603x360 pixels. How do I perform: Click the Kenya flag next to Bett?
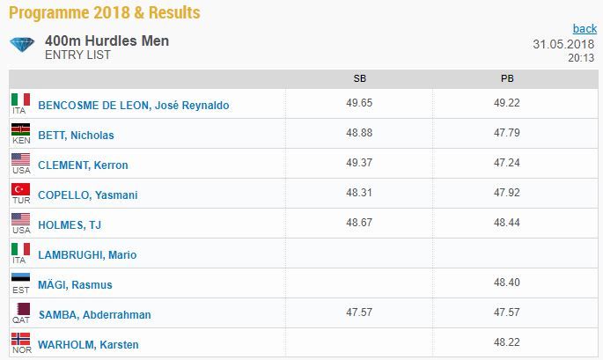[x=21, y=129]
